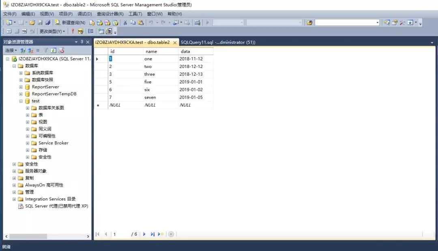This screenshot has width=438, height=251.
Task: Click the cell with date 2019-01-05
Action: [x=196, y=97]
